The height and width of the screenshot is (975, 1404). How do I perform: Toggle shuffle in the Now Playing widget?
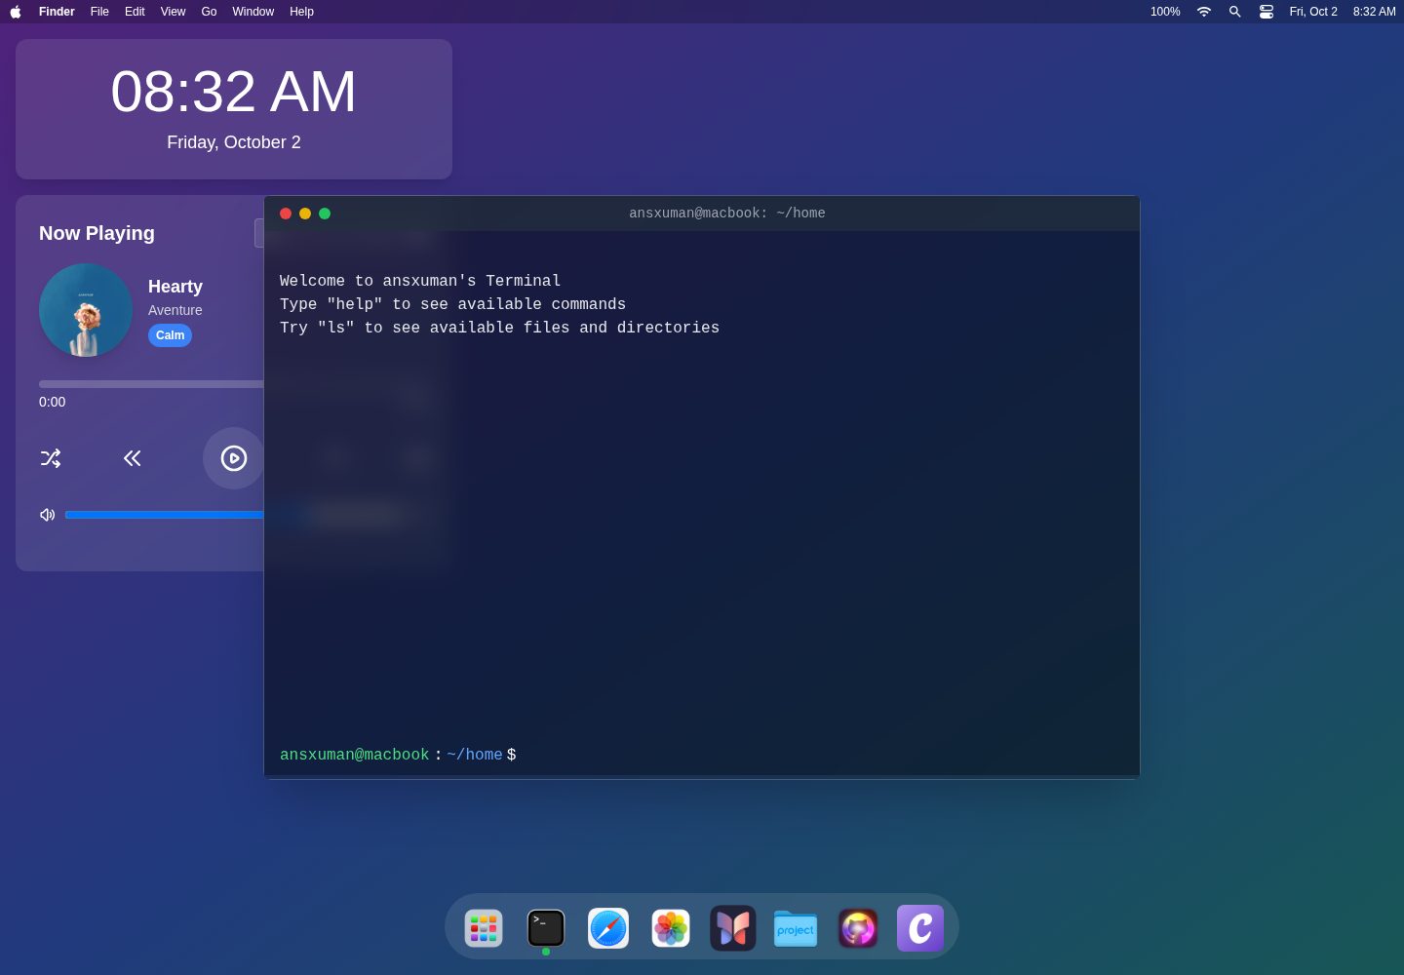(x=51, y=458)
